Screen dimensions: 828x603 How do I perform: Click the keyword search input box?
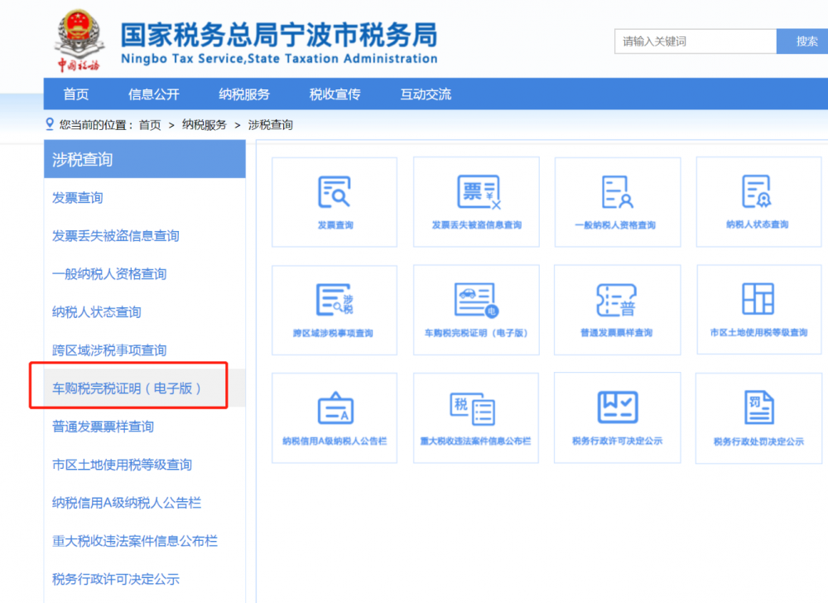click(x=696, y=41)
